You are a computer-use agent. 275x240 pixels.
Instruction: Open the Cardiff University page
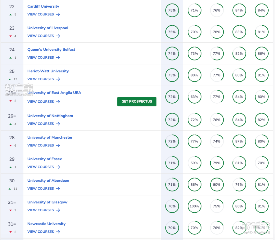[x=43, y=6]
